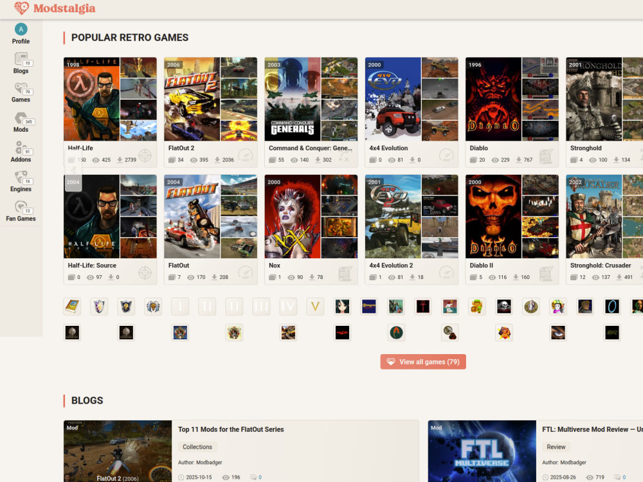
Task: Open the Half-Life 1998 cover art
Action: [x=91, y=99]
